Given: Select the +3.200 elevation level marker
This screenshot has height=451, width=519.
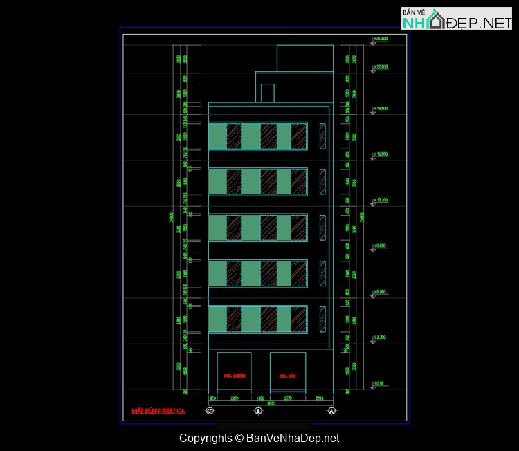Looking at the screenshot, I should point(380,338).
